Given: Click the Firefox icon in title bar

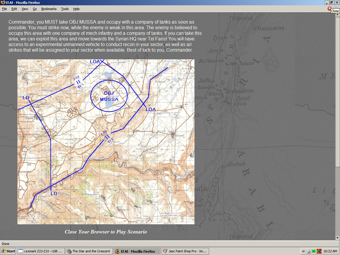Looking at the screenshot, I should point(3,3).
